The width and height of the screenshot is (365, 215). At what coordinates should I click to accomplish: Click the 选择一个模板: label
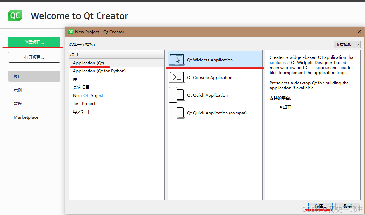pos(82,44)
